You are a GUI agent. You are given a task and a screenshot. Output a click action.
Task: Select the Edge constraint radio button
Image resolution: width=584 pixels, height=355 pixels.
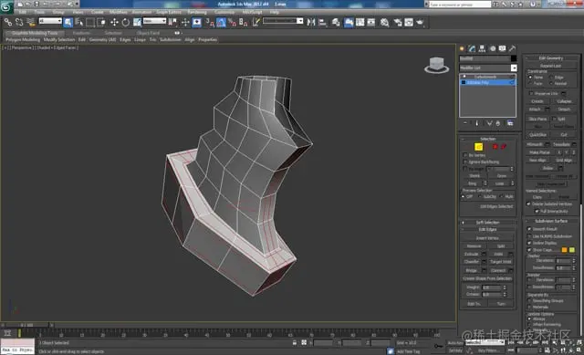551,77
